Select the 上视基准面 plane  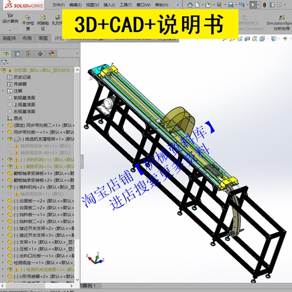pos(22,105)
